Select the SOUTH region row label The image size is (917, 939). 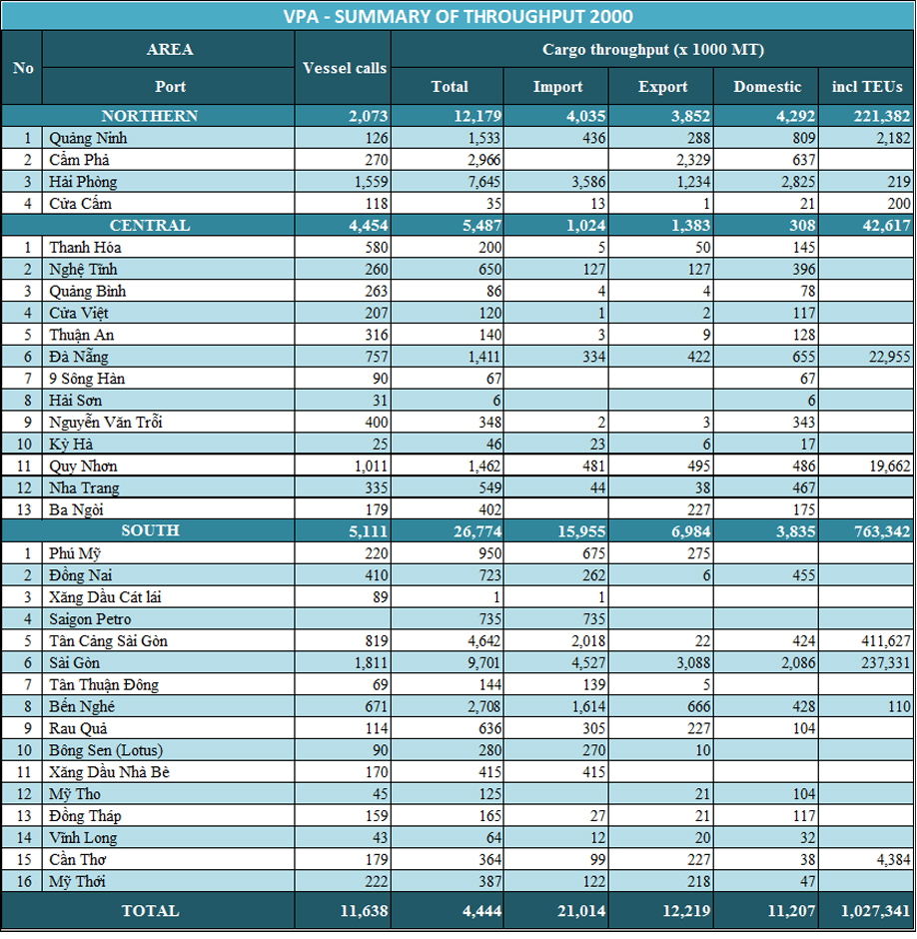coord(150,530)
